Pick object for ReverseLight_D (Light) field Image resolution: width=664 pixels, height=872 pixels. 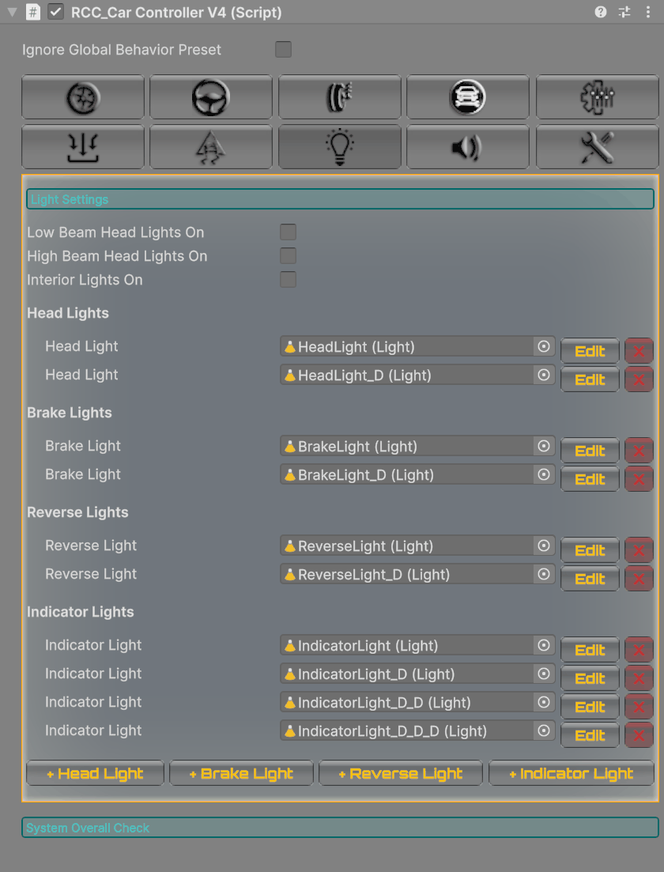(x=544, y=574)
